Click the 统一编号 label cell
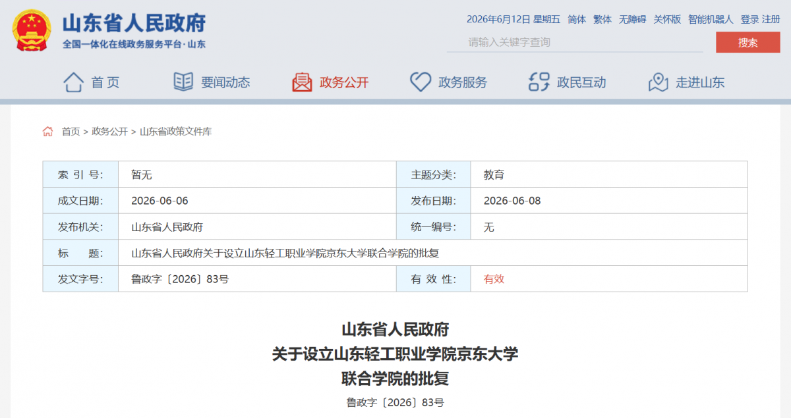 433,227
